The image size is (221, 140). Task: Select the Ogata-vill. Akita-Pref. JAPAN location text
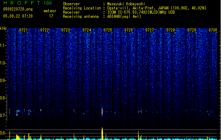[157, 8]
